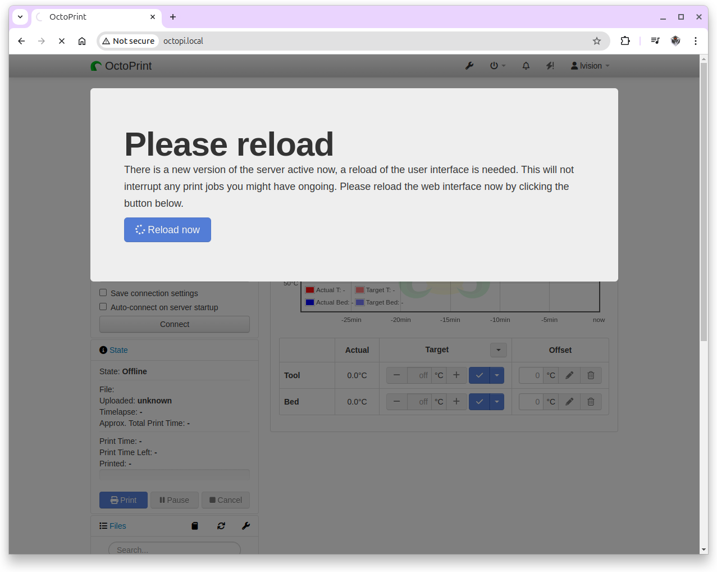Viewport: 717px width, 572px height.
Task: Close the OctoPrint tab
Action: click(153, 17)
